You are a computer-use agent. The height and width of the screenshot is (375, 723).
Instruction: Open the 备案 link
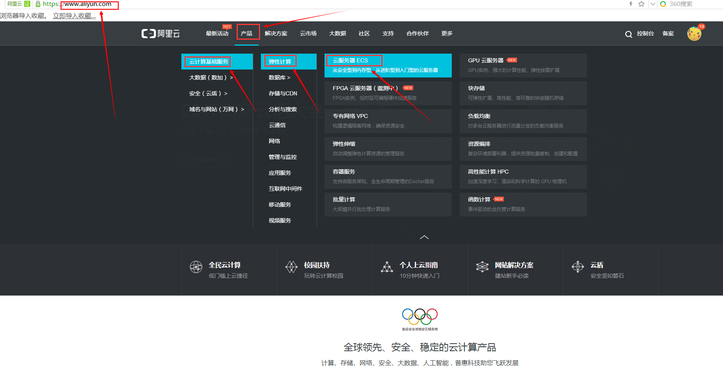coord(668,33)
